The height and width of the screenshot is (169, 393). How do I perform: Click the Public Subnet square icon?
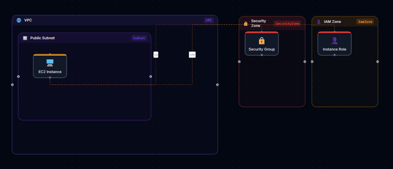[25, 38]
